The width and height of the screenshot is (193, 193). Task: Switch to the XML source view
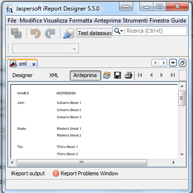pos(54,75)
